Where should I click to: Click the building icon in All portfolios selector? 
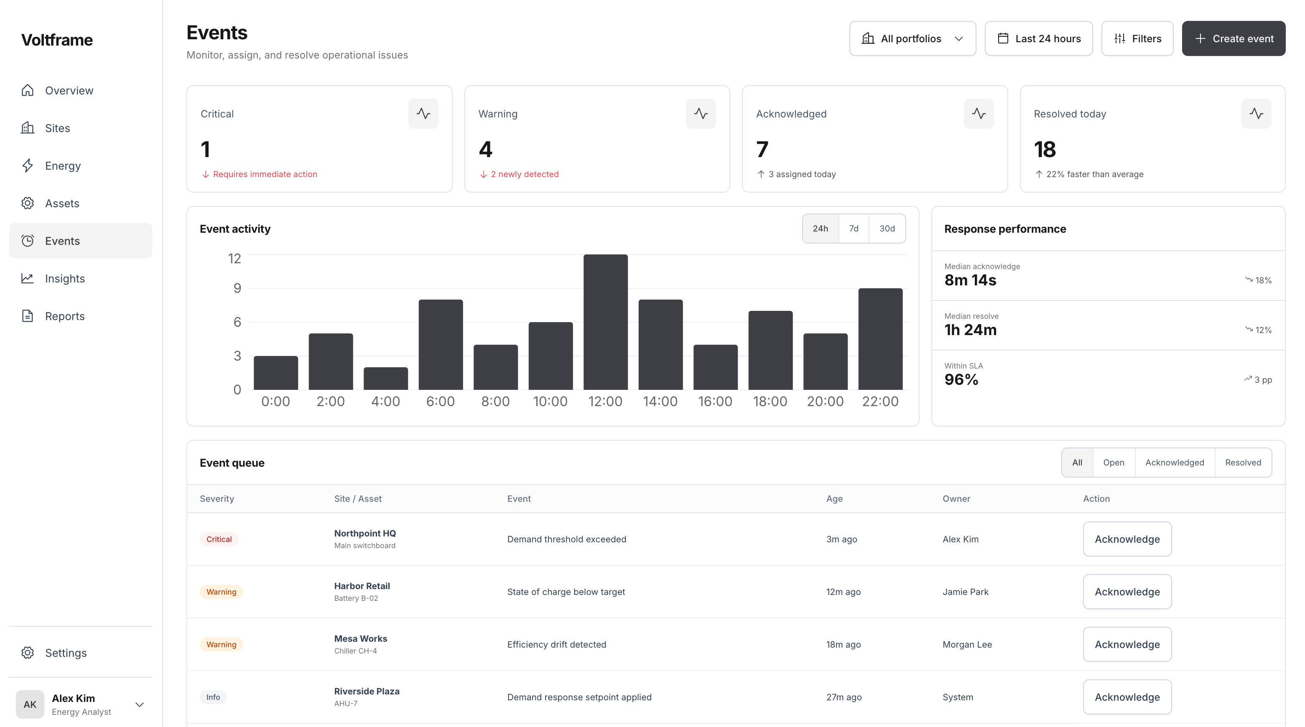click(x=868, y=38)
